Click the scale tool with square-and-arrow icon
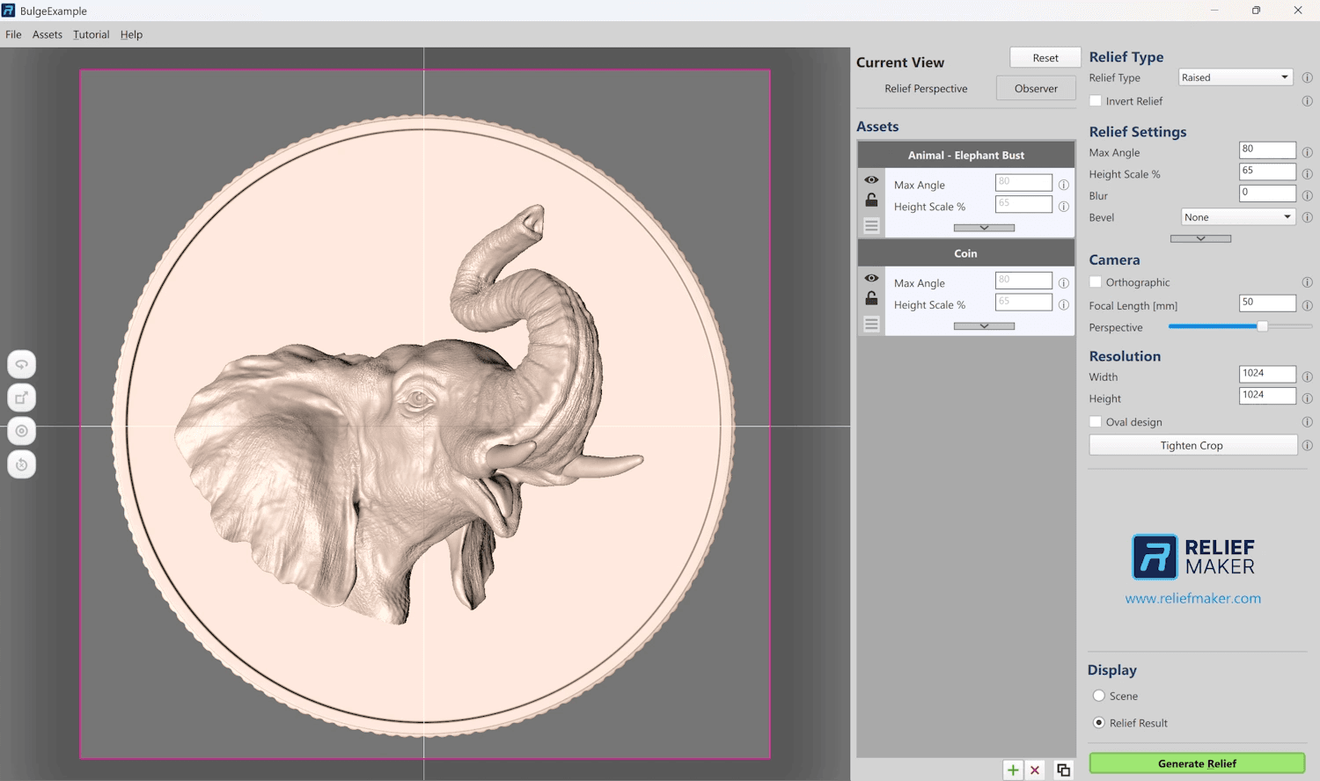The image size is (1320, 781). [22, 398]
